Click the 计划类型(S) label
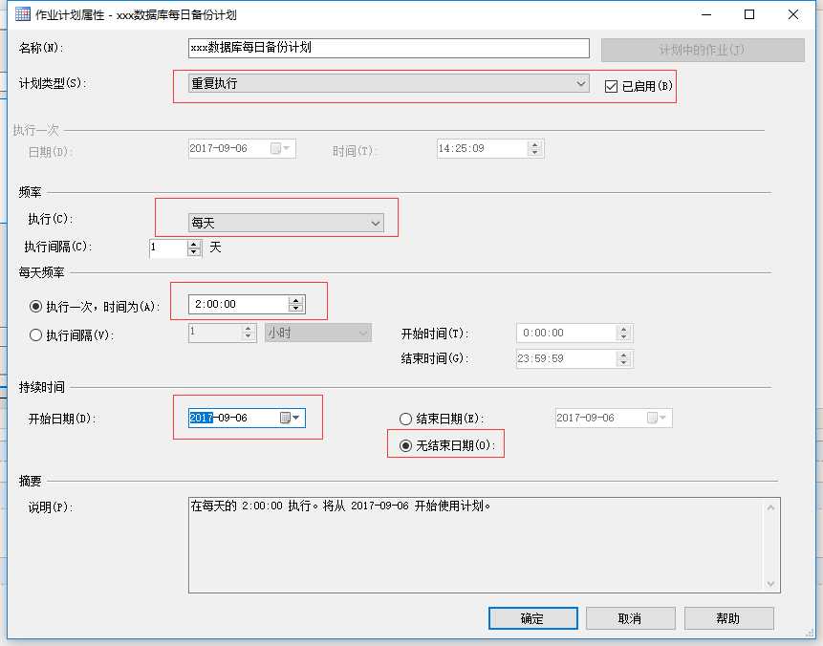Image resolution: width=823 pixels, height=646 pixels. pyautogui.click(x=53, y=83)
